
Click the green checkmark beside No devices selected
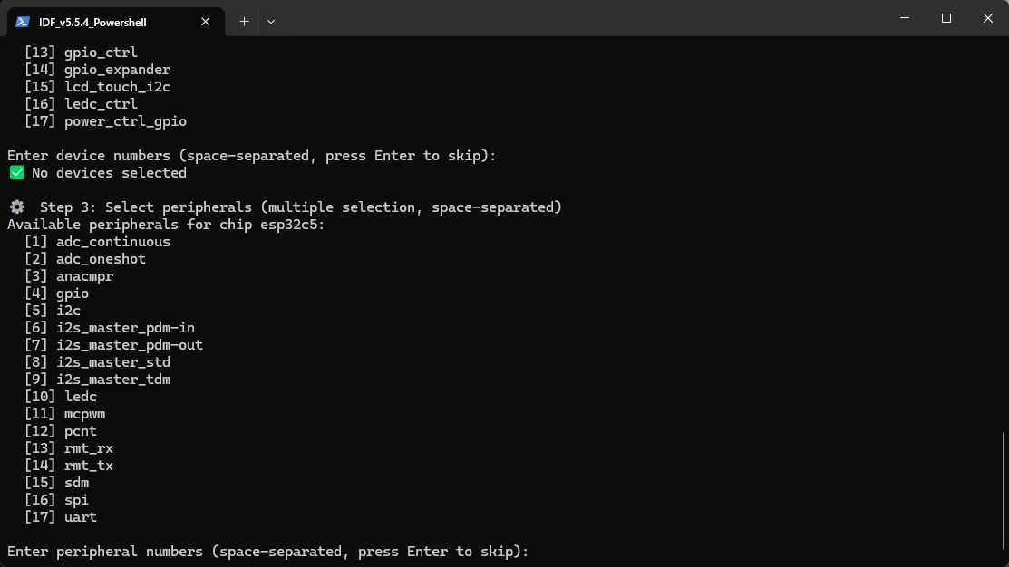pyautogui.click(x=17, y=173)
